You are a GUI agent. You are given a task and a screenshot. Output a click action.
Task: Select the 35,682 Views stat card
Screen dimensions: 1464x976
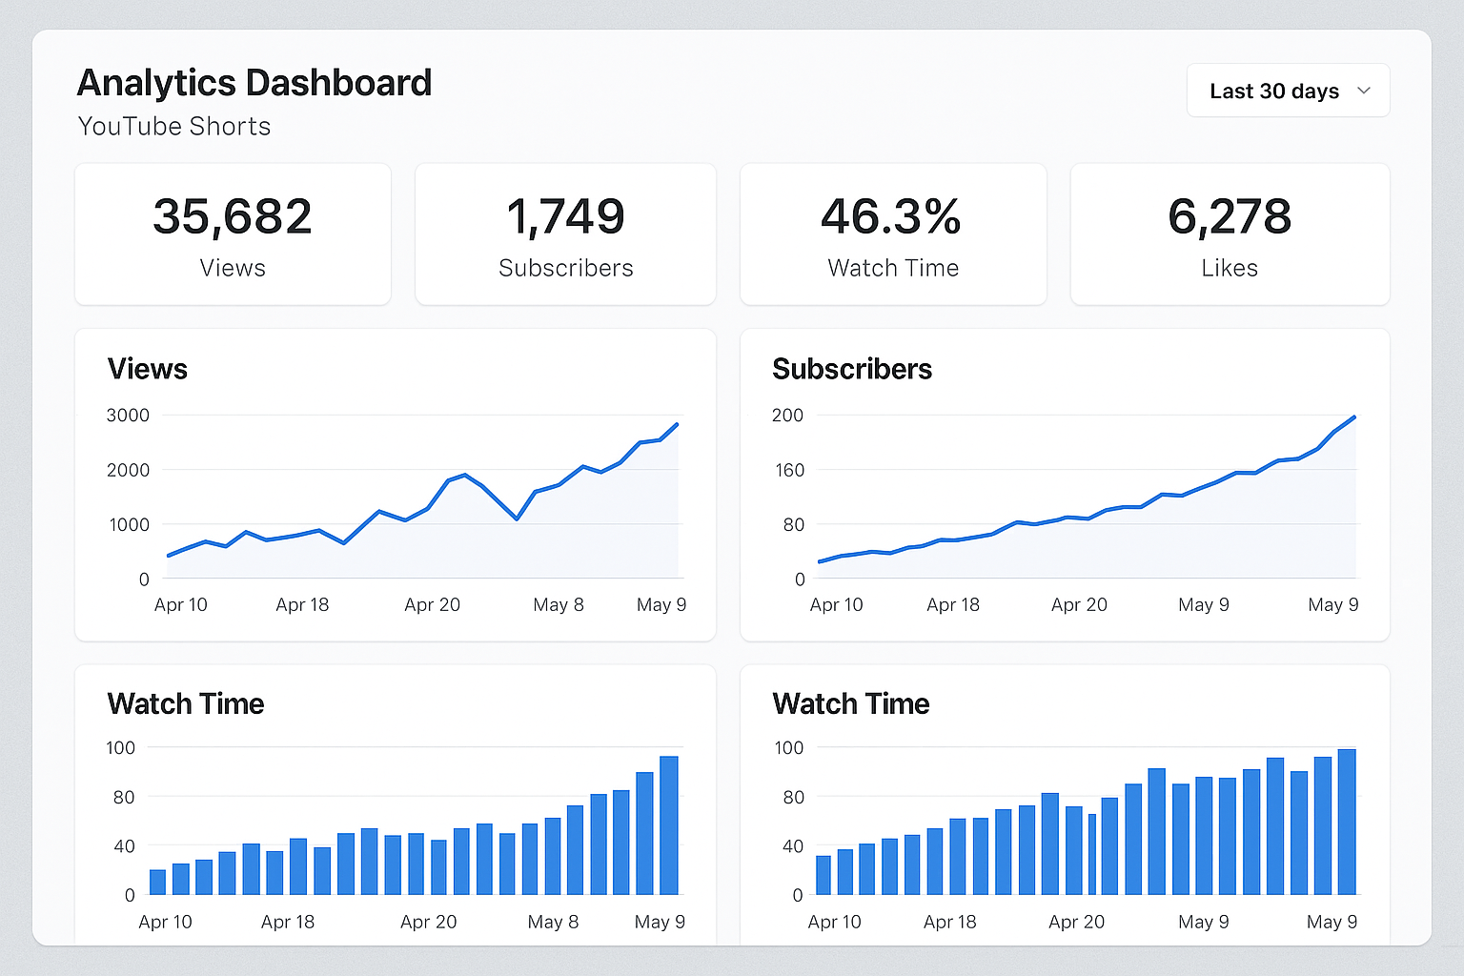233,234
